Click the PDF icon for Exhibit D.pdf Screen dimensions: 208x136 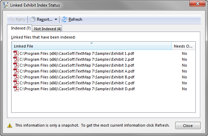[16, 89]
